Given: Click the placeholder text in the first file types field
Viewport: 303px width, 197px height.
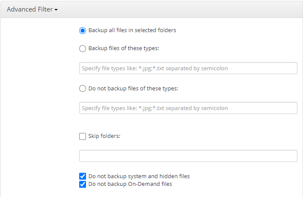Looking at the screenshot, I should click(155, 68).
